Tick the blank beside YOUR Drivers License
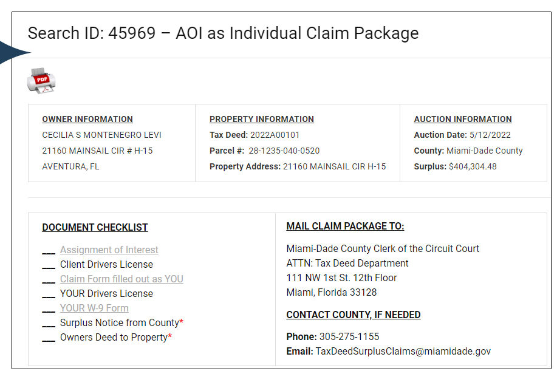 click(x=49, y=294)
